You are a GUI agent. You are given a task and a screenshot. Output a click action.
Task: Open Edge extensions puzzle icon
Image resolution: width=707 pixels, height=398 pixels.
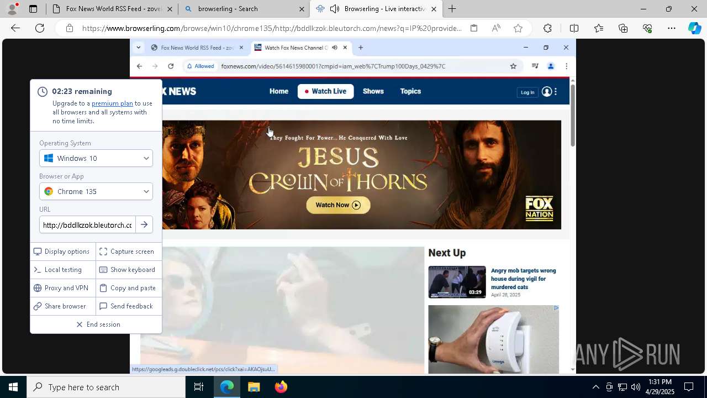click(547, 28)
